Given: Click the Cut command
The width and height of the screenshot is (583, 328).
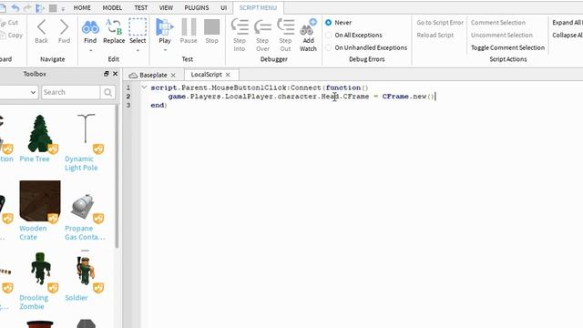Looking at the screenshot, I should click(x=9, y=22).
